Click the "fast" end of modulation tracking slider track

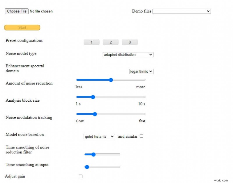[x=144, y=114]
